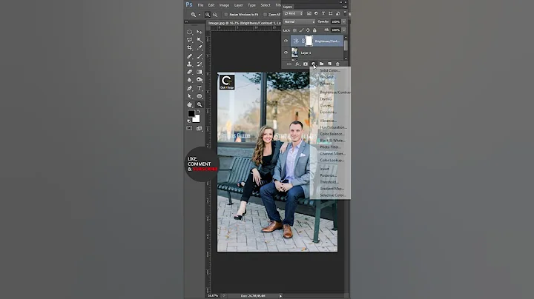Select the Clone Stamp tool
The image size is (534, 299).
click(x=190, y=64)
